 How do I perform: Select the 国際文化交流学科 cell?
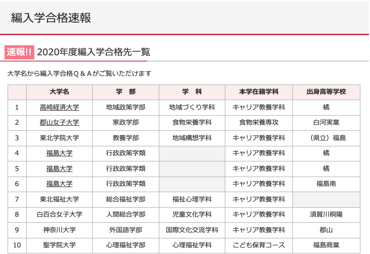click(x=192, y=230)
